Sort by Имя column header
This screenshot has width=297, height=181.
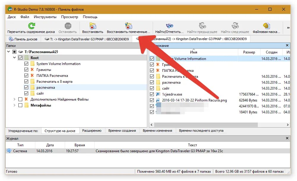click(x=193, y=52)
